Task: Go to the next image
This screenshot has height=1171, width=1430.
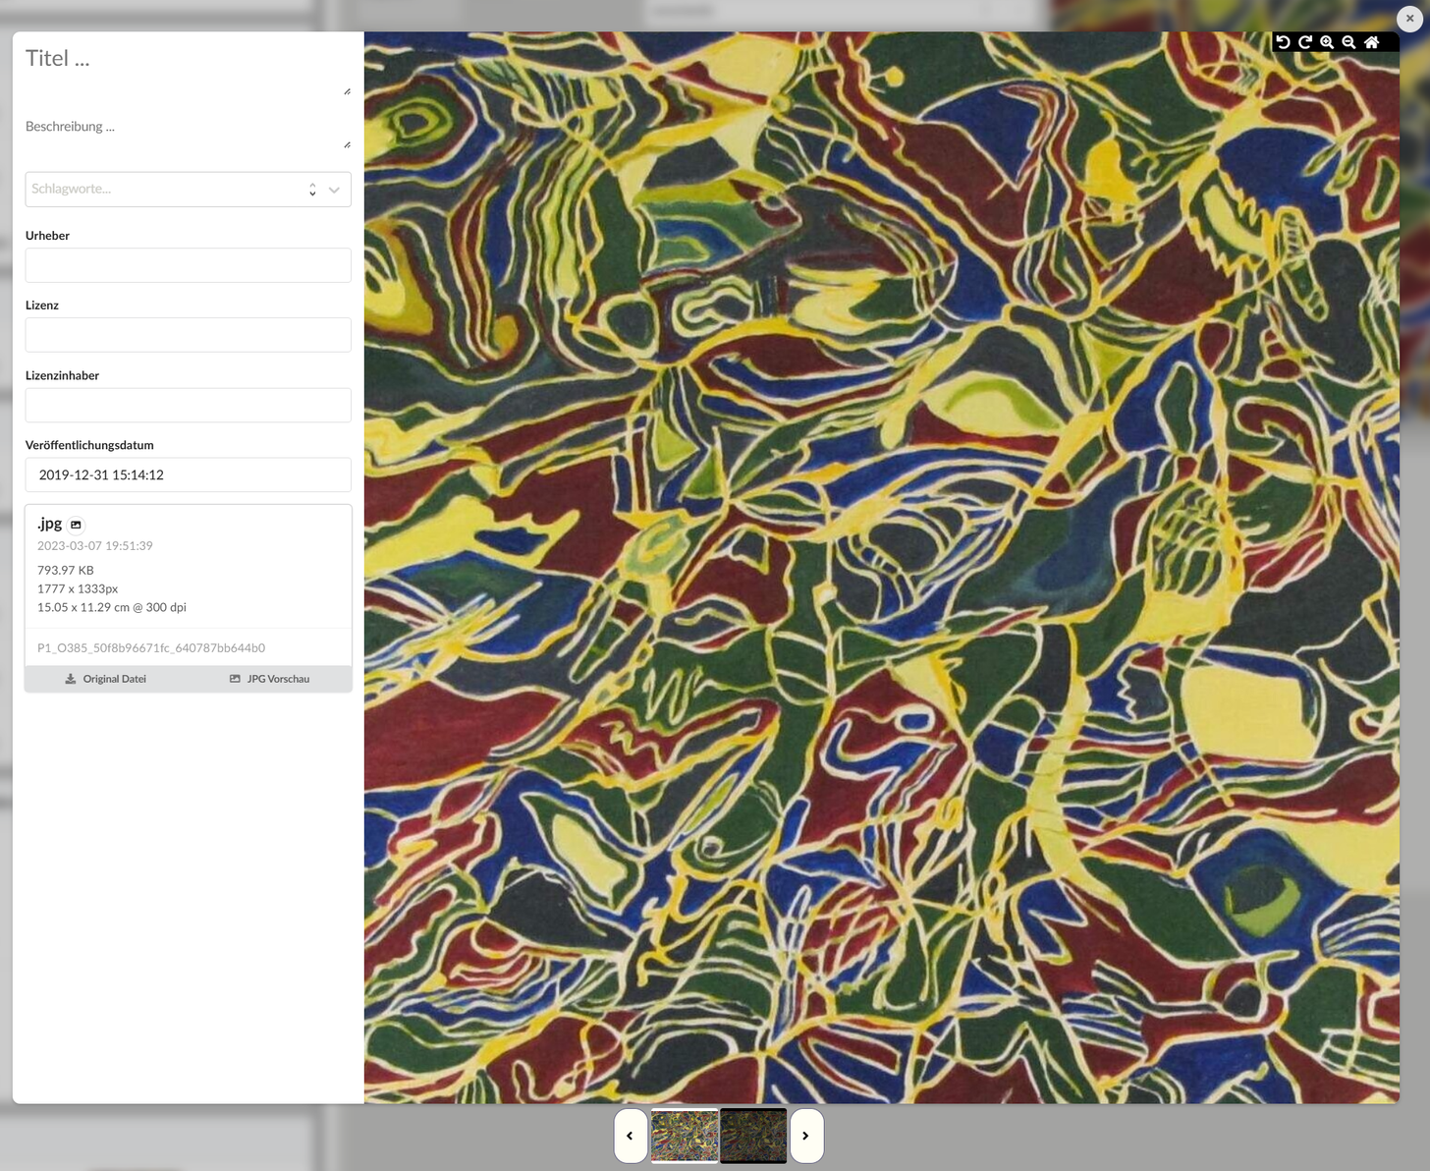Action: (x=805, y=1136)
